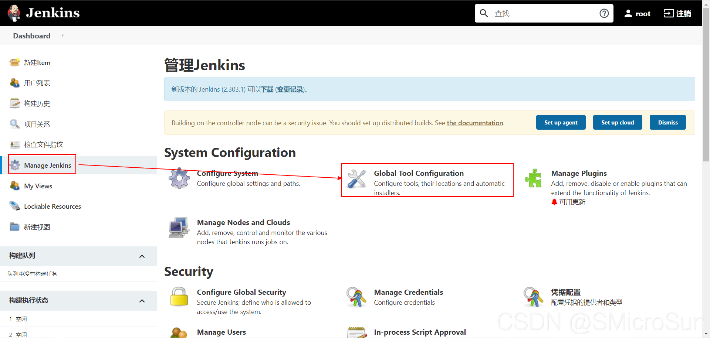Click the In-process Script Approval notepad icon

click(x=356, y=332)
